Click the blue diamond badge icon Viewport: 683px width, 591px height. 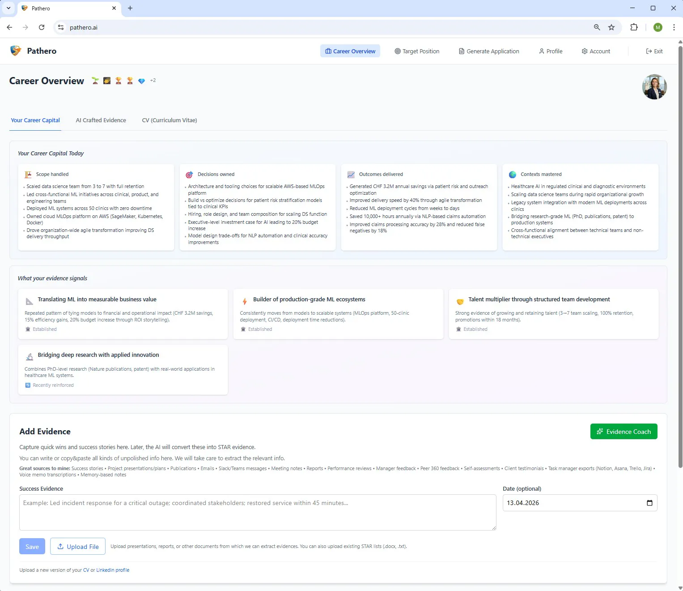(x=141, y=81)
